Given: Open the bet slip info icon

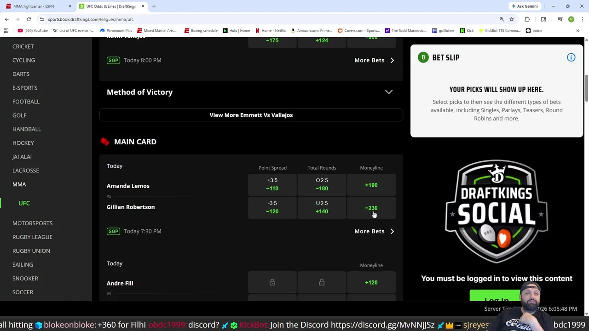Looking at the screenshot, I should pyautogui.click(x=571, y=57).
